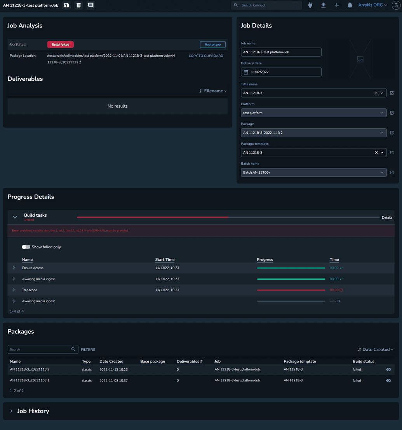The width and height of the screenshot is (402, 430).
Task: Expand the pending Awaiting media ingest row
Action: coord(14,301)
